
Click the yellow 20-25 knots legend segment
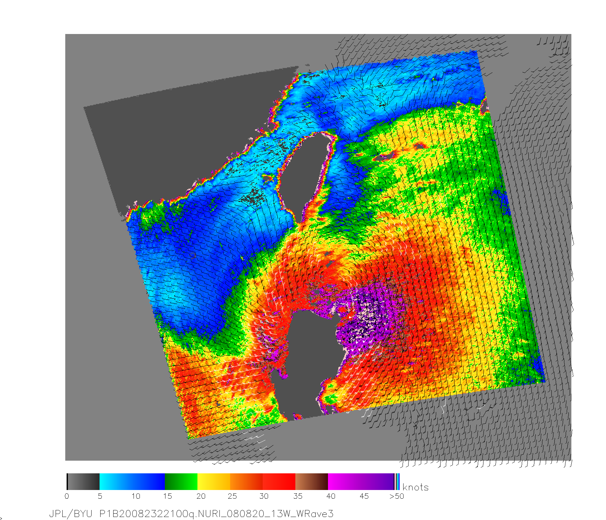pyautogui.click(x=214, y=481)
